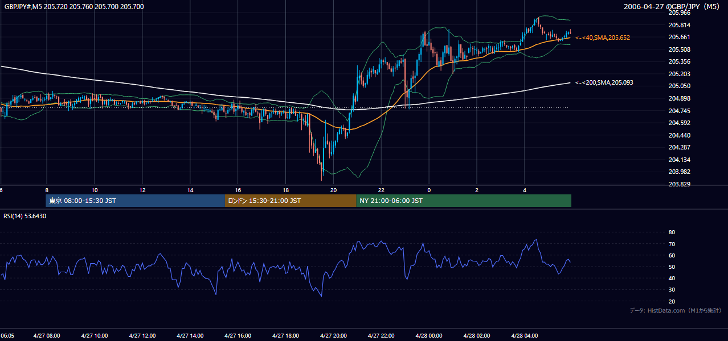This screenshot has width=728, height=341.
Task: Click the 4/27 18:00 time axis label
Action: pos(286,336)
